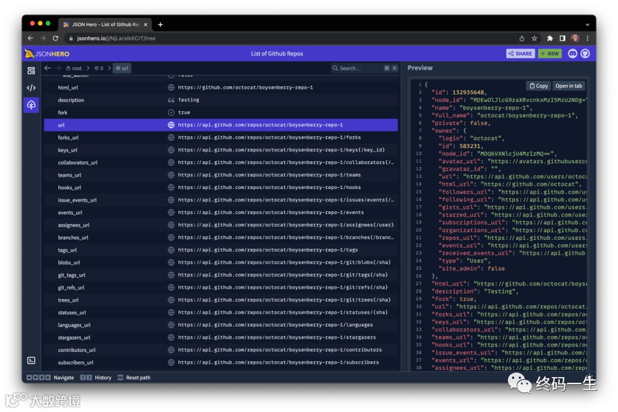Click the quote icon on description row
Screen dimensions: 618x412
coord(171,100)
